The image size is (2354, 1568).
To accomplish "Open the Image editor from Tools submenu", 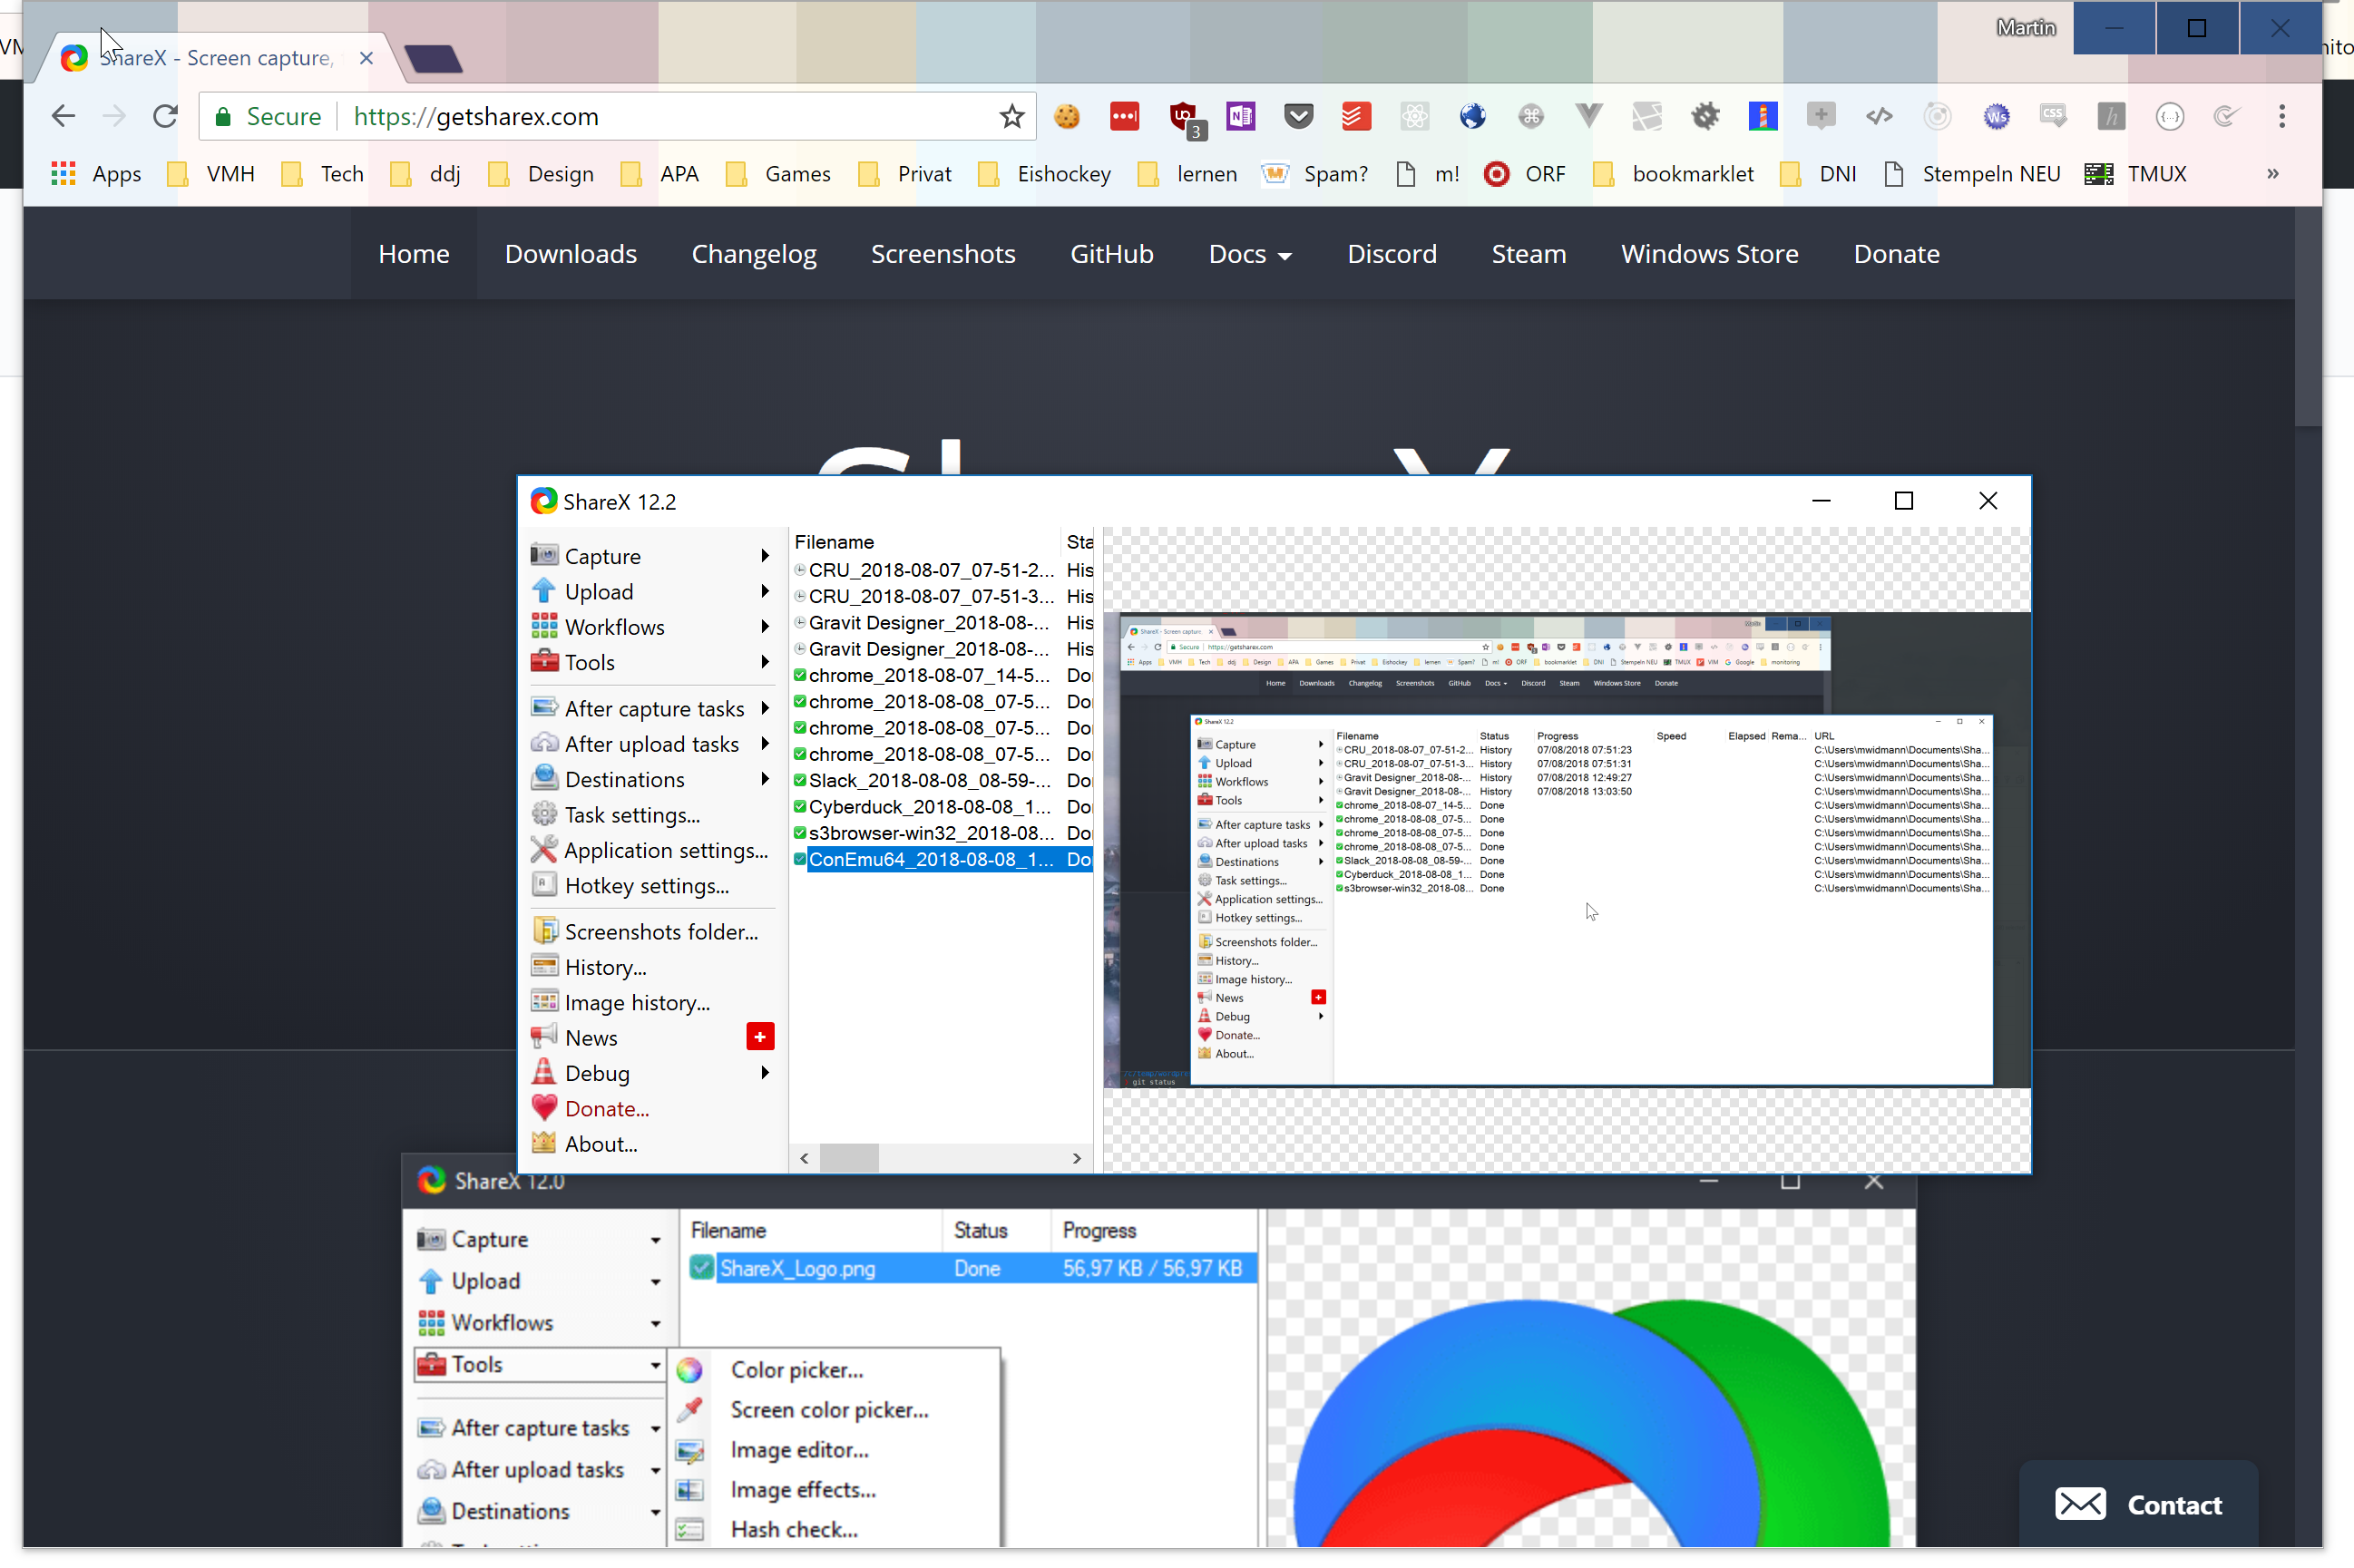I will tap(800, 1450).
